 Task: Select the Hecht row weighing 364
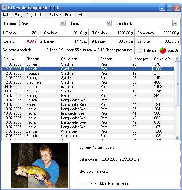(88, 109)
